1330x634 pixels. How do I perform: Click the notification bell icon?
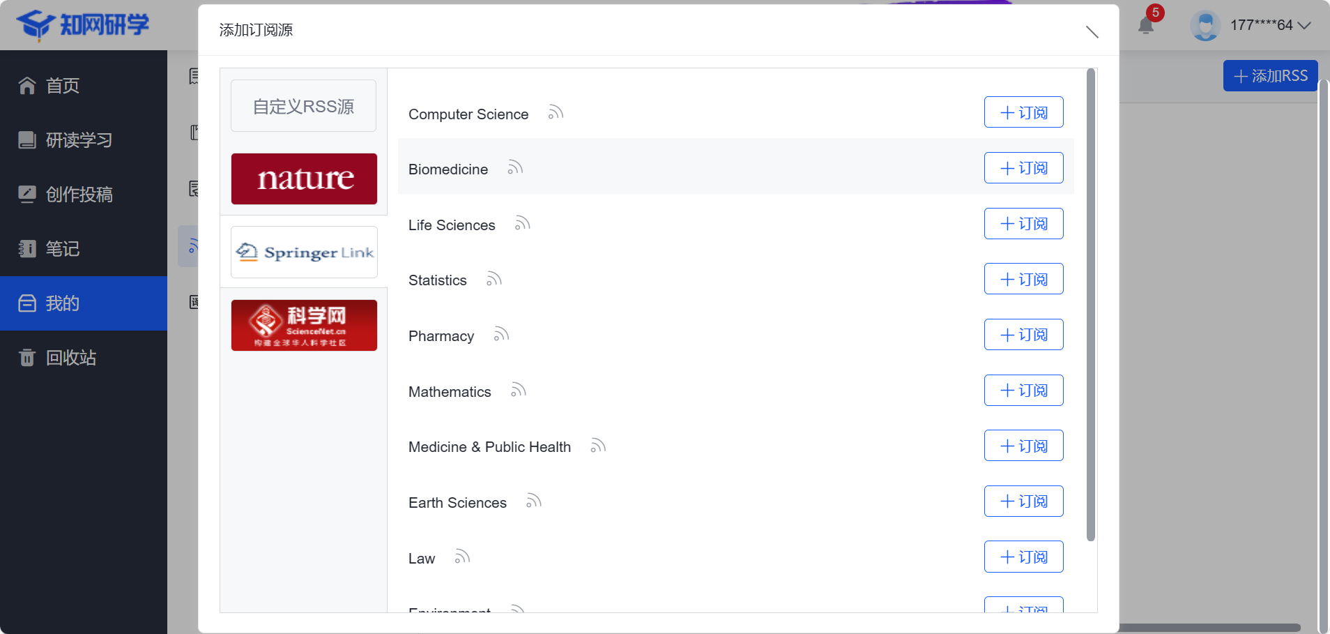[1145, 26]
